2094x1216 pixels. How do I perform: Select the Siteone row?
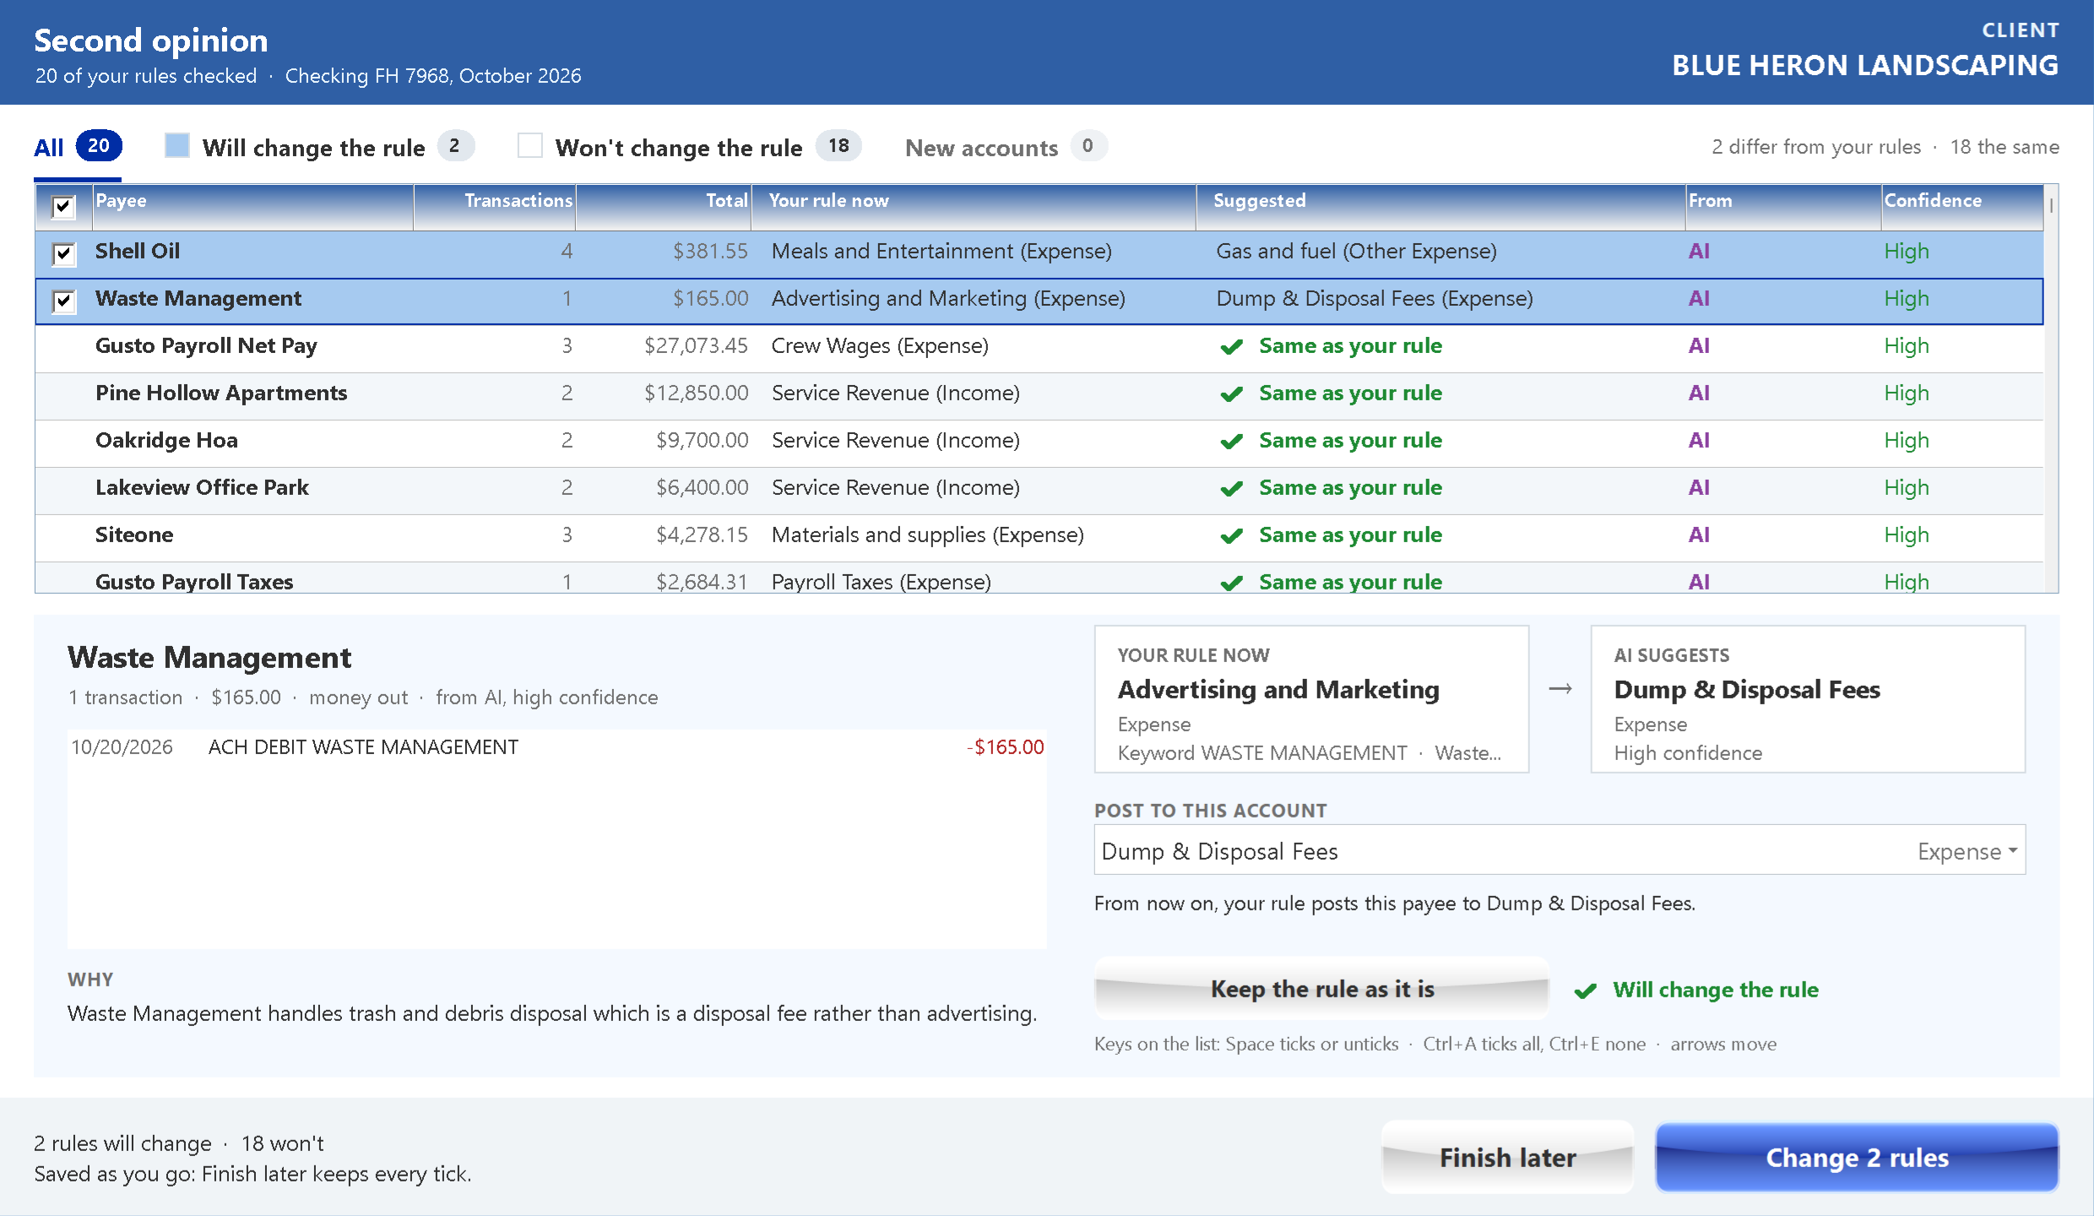(1039, 536)
